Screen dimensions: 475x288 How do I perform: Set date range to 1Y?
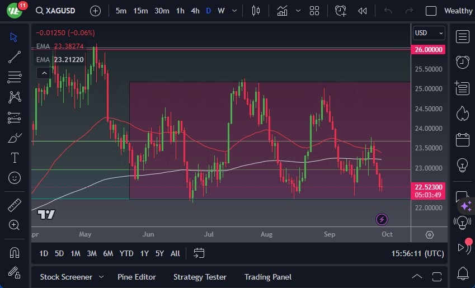(x=144, y=253)
